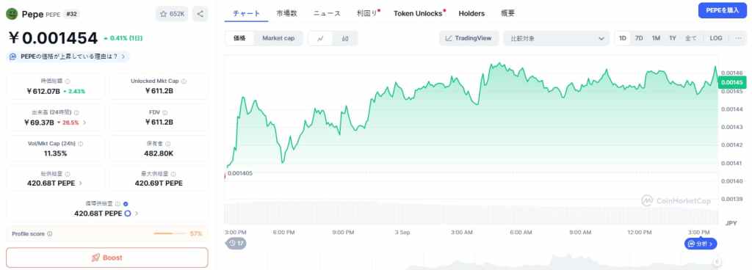752x270 pixels.
Task: Open the comparison dropdown
Action: (x=557, y=38)
